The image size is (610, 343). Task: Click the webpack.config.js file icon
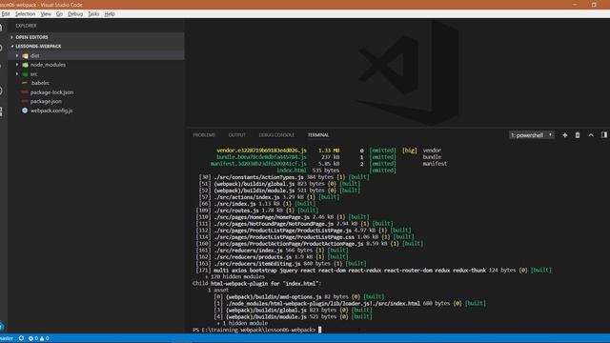tap(25, 111)
